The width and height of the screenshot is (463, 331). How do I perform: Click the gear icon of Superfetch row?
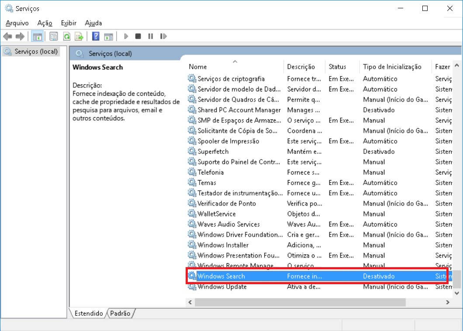coord(192,151)
